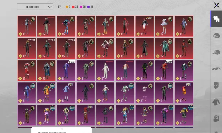The width and height of the screenshot is (222, 133).
Task: Select pink skirt outfit card labeled C3S23
Action: (x=46, y=115)
